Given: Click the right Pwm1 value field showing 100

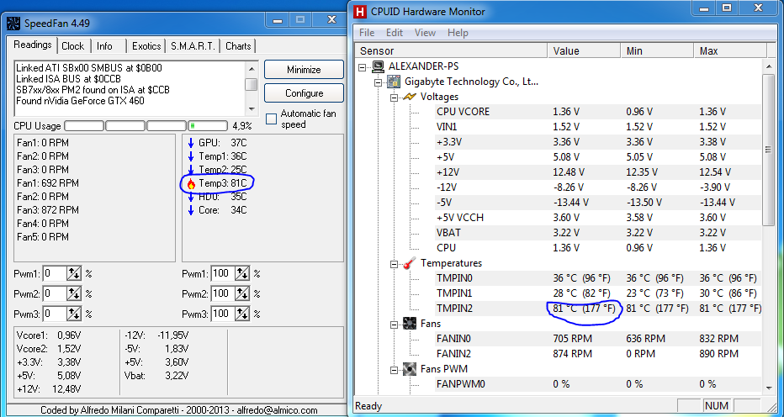Looking at the screenshot, I should point(223,273).
